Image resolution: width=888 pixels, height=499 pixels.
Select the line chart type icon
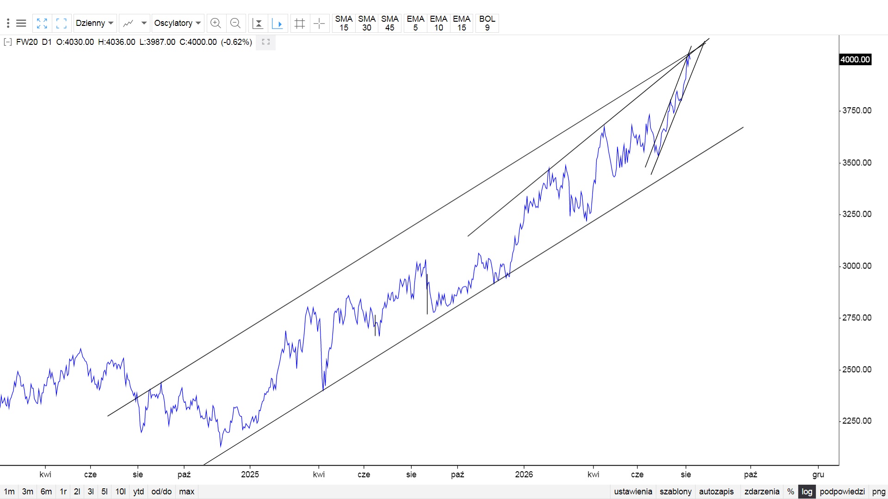point(129,23)
